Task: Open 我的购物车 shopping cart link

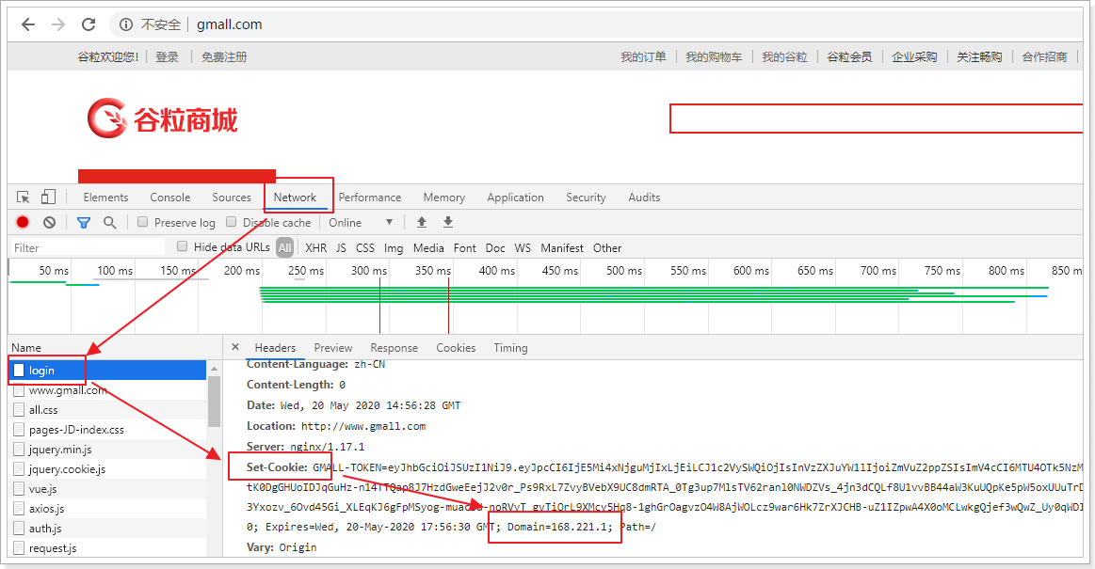Action: [714, 57]
